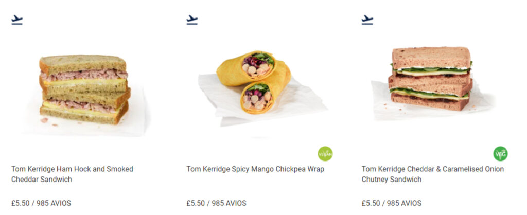This screenshot has width=527, height=215.
Task: Open the Tom Kerridge Spicy Mango Chickpea Wrap title
Action: 255,169
